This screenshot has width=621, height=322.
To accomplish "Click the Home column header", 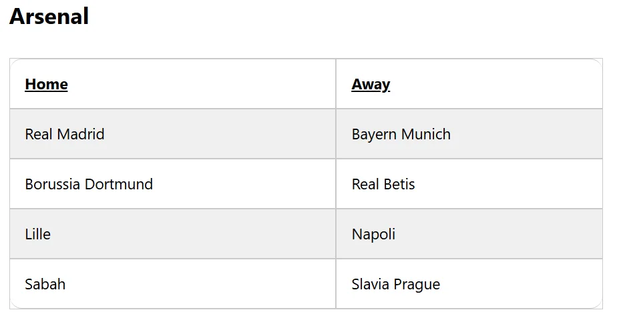I will (x=46, y=84).
